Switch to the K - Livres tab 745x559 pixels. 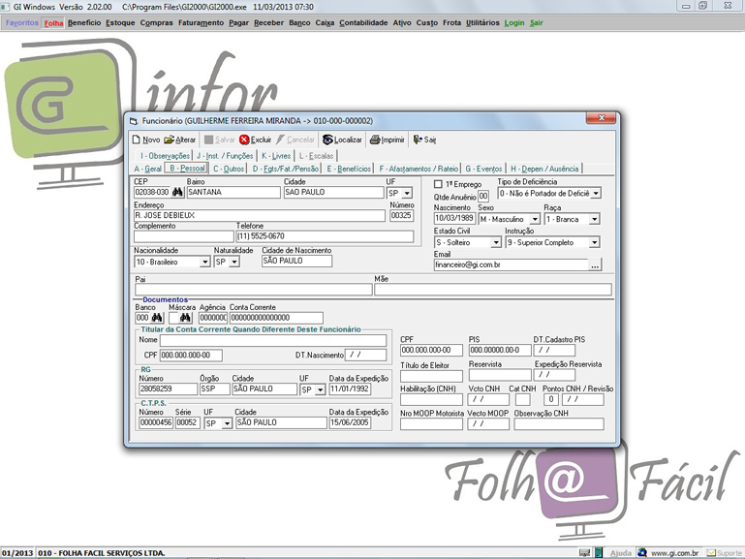[x=276, y=156]
